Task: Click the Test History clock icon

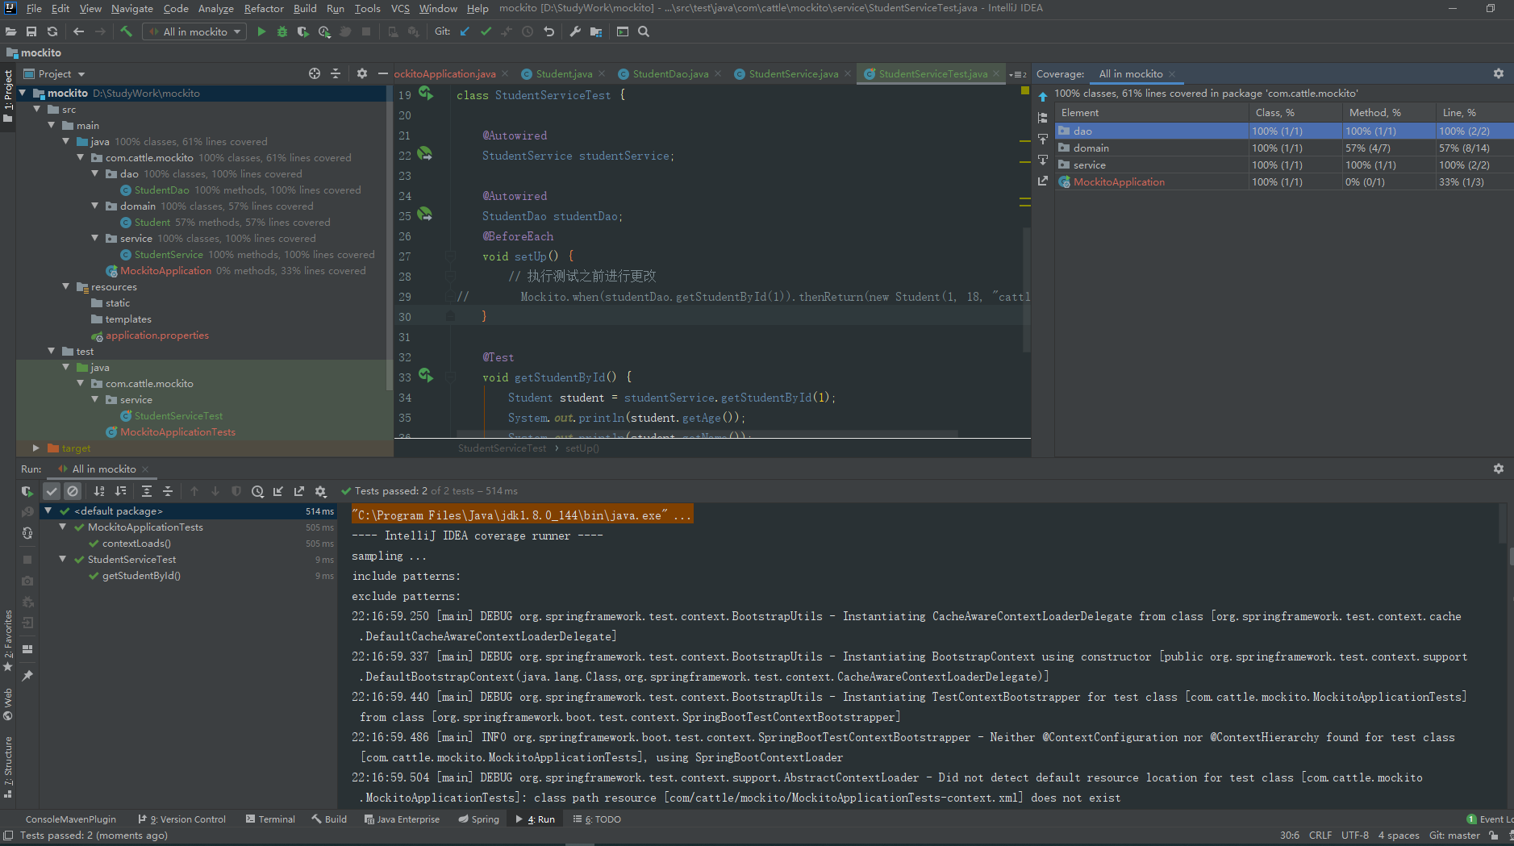Action: (x=257, y=491)
